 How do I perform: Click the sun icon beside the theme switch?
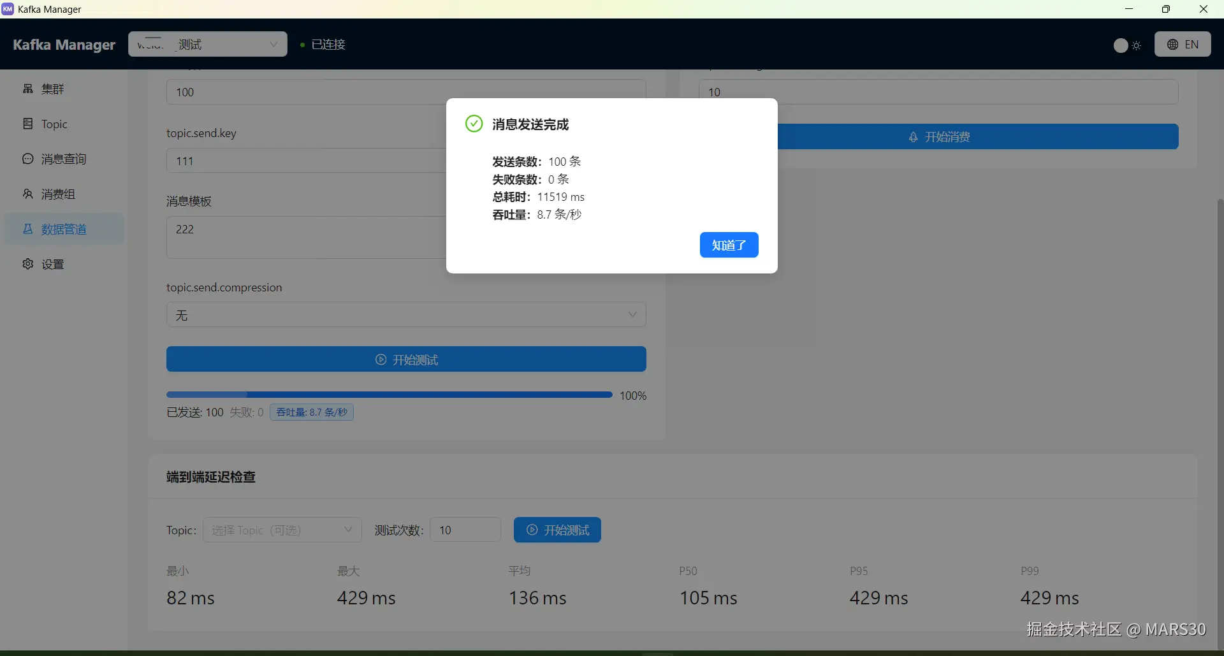(x=1137, y=45)
